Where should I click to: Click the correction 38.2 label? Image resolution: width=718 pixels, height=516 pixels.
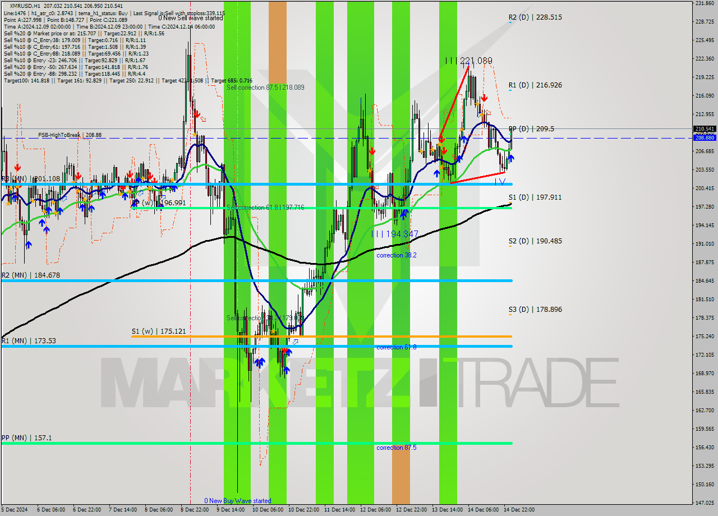coord(397,255)
